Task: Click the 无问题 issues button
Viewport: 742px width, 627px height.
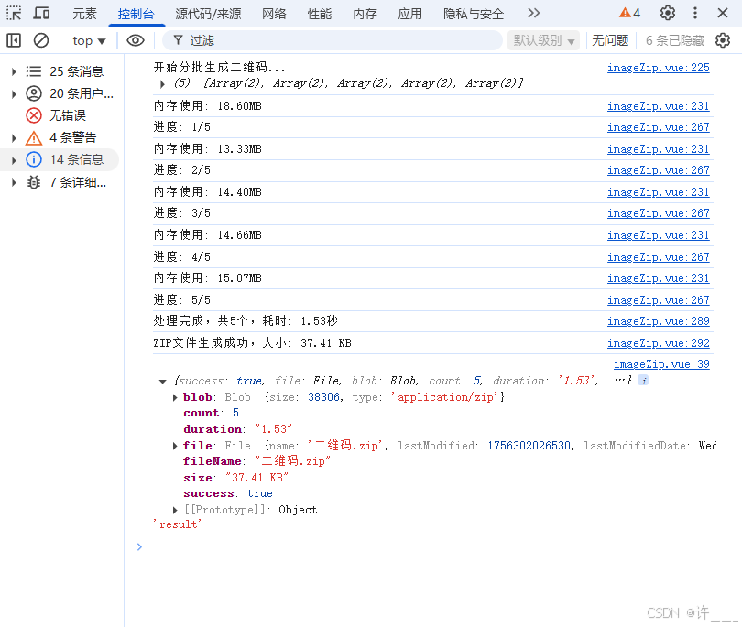Action: (x=610, y=40)
